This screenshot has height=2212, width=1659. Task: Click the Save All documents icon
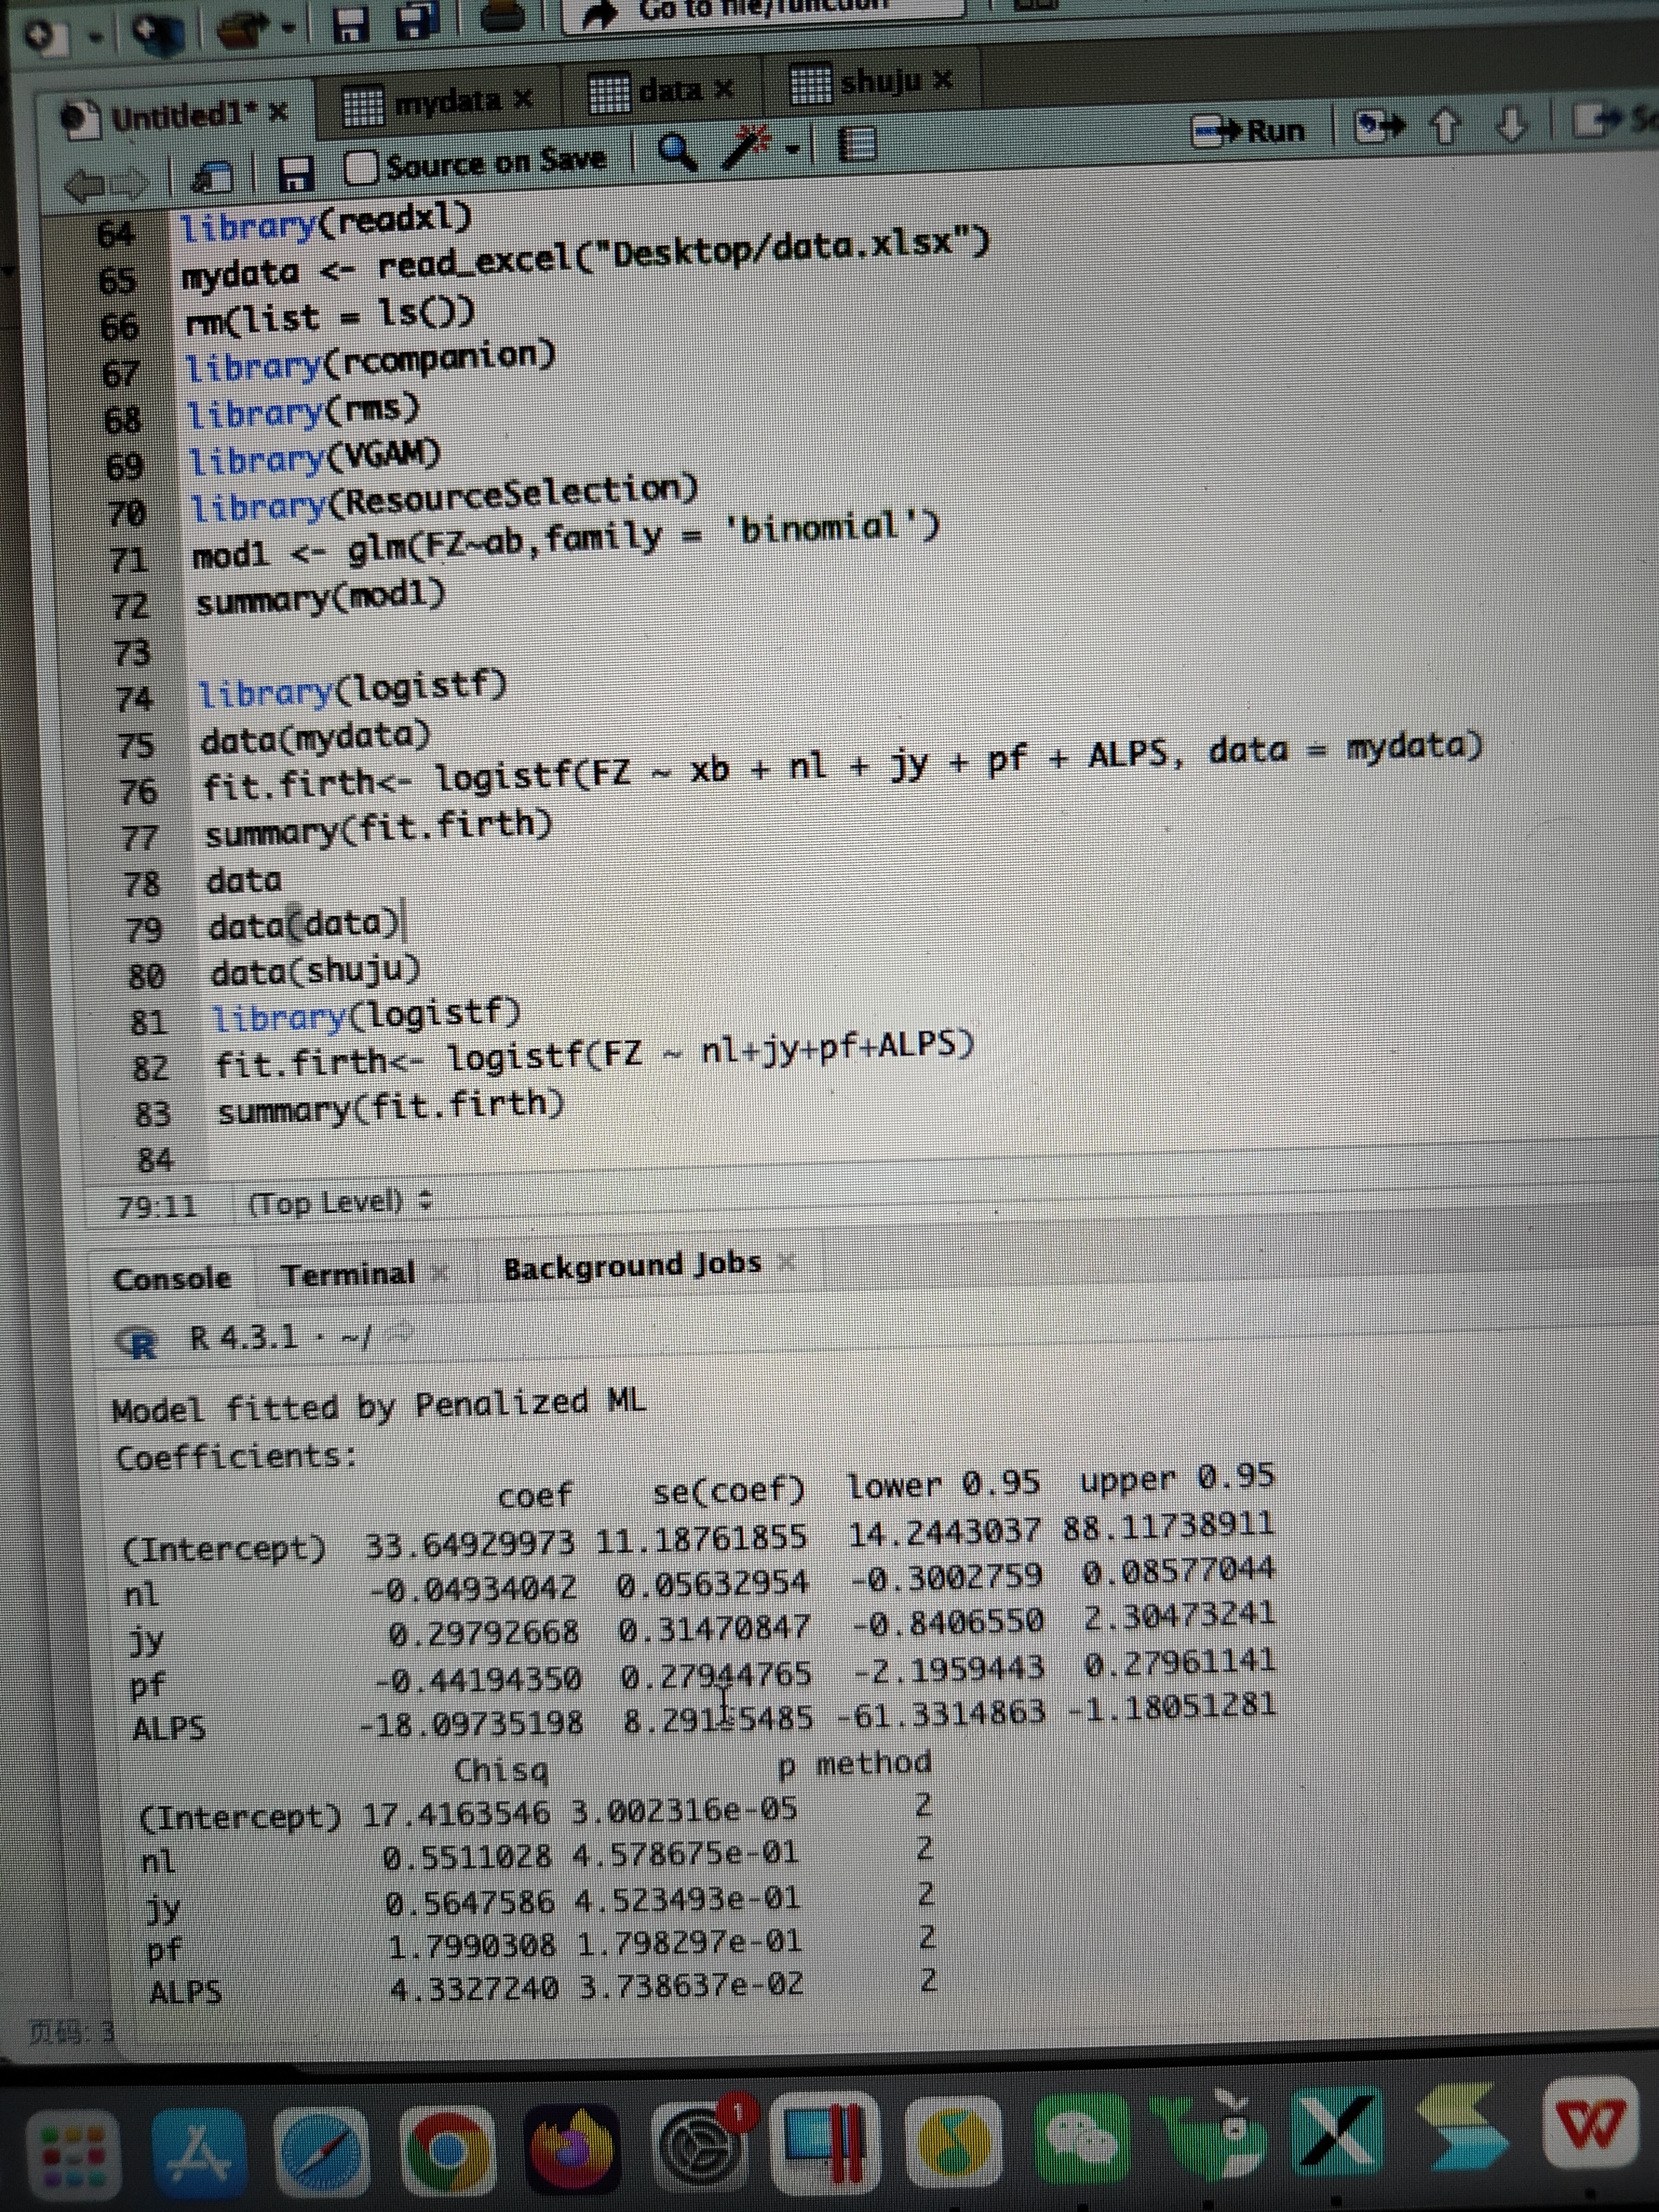pyautogui.click(x=419, y=22)
